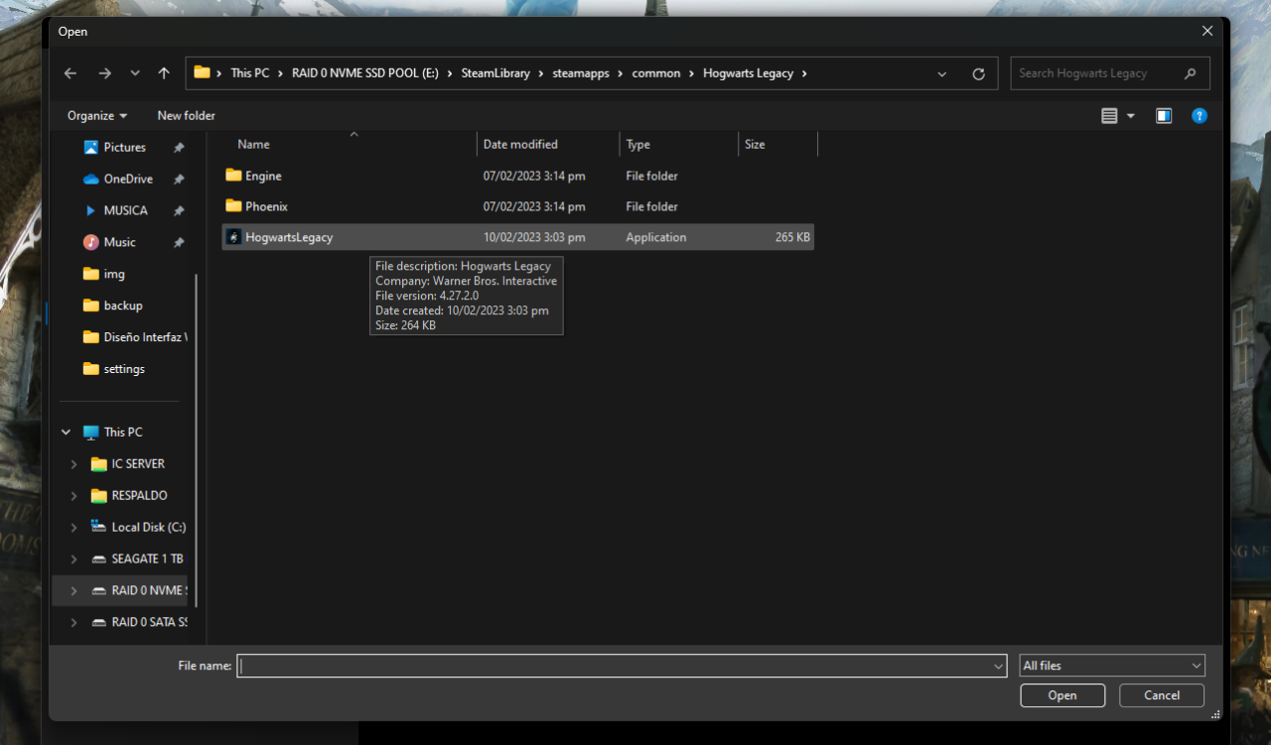Viewport: 1271px width, 745px height.
Task: Click the Up one level arrow
Action: (164, 73)
